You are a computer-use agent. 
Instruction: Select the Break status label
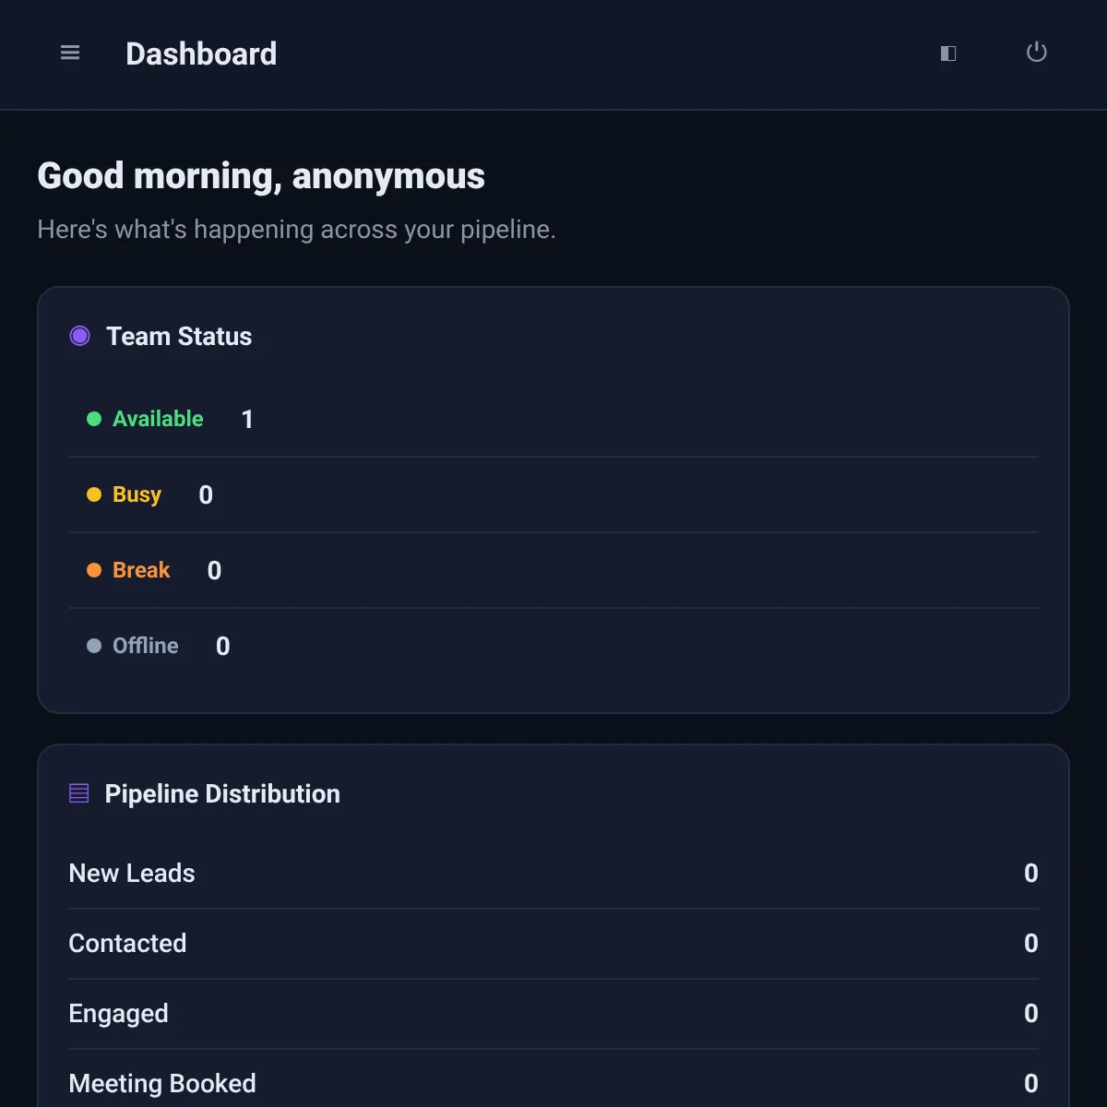(141, 570)
